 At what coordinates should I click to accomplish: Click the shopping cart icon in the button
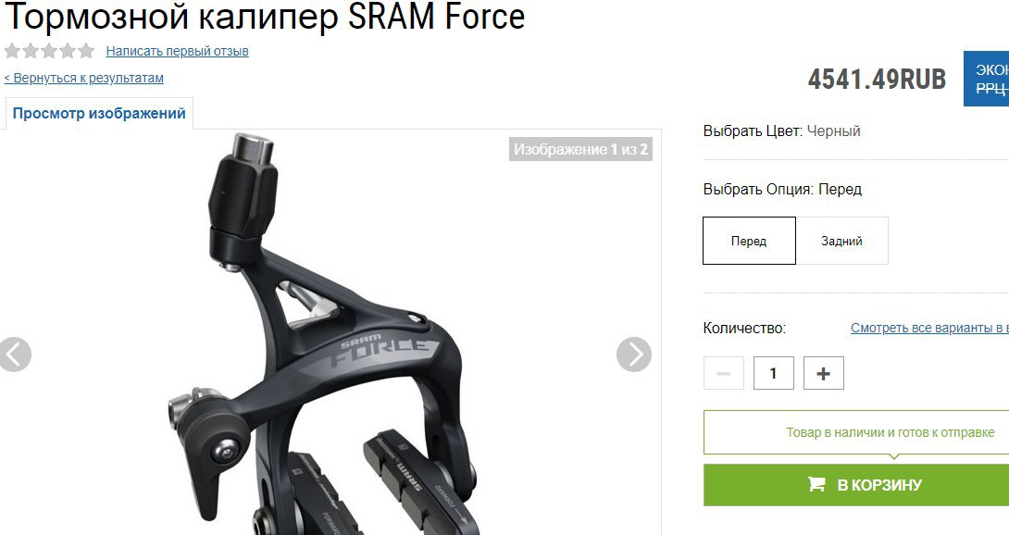pyautogui.click(x=816, y=484)
